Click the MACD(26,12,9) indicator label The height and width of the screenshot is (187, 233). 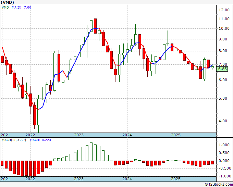14,140
